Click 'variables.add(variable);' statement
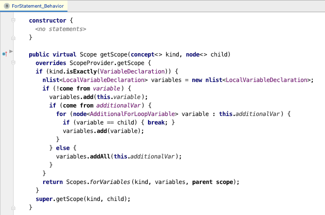The width and height of the screenshot is (325, 215). 103,131
